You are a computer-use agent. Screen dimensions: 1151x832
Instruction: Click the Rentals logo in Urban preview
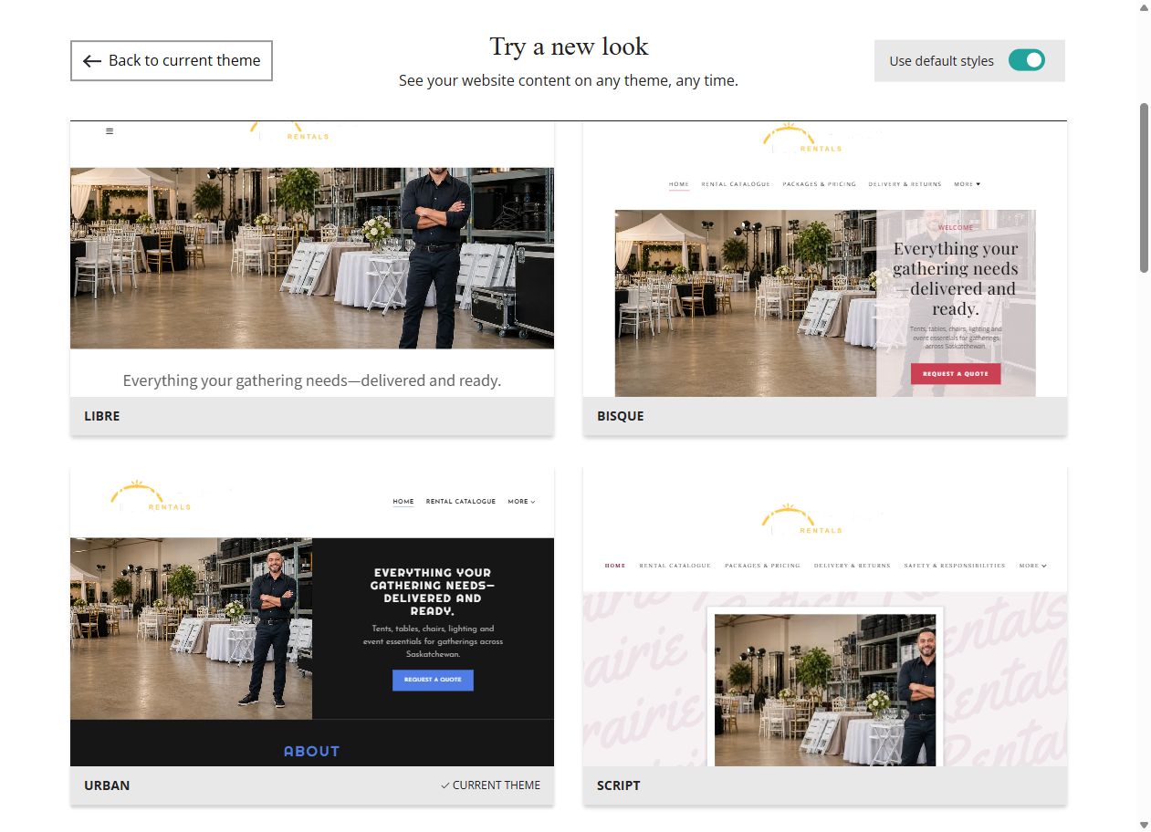pos(152,495)
